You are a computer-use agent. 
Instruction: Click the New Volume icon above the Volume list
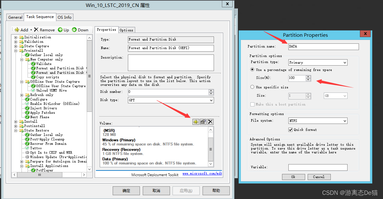pos(195,122)
